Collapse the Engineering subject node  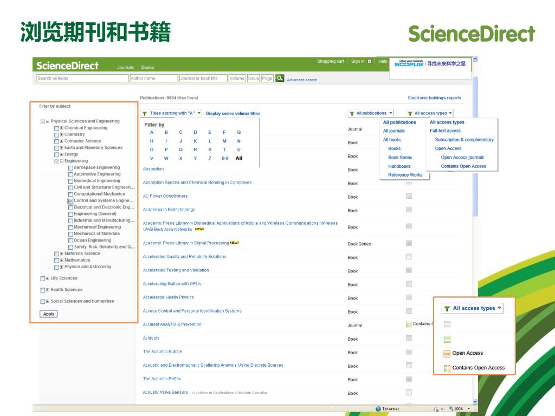pos(62,161)
